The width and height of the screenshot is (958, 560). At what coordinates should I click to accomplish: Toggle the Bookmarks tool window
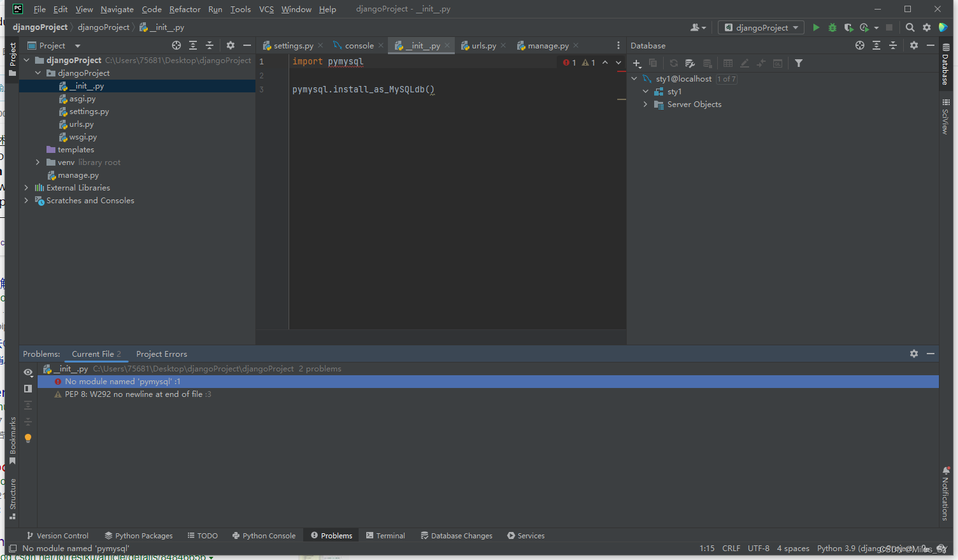pyautogui.click(x=12, y=441)
